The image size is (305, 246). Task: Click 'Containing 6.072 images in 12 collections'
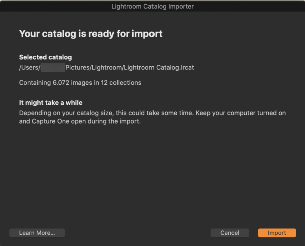(x=80, y=83)
